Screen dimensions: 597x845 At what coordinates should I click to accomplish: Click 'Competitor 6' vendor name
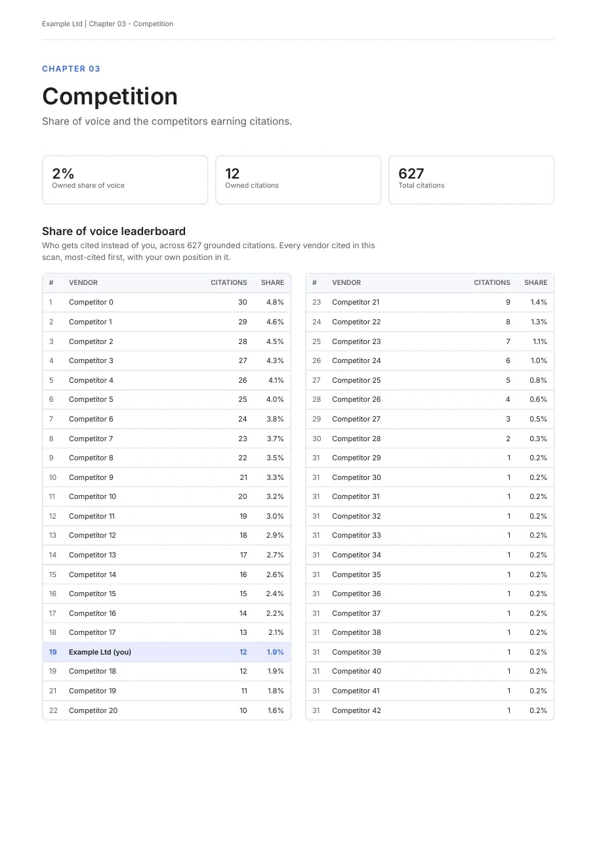[x=91, y=419]
